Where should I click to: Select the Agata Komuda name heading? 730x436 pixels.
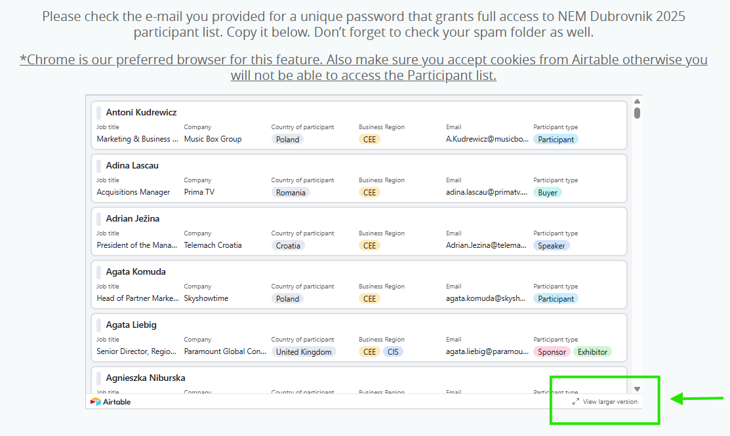136,271
